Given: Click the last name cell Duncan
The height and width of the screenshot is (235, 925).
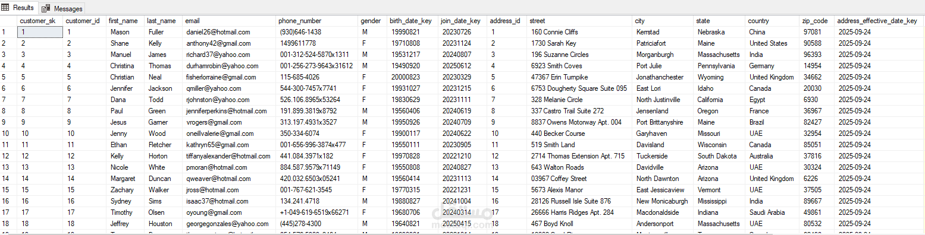Looking at the screenshot, I should pyautogui.click(x=164, y=179).
